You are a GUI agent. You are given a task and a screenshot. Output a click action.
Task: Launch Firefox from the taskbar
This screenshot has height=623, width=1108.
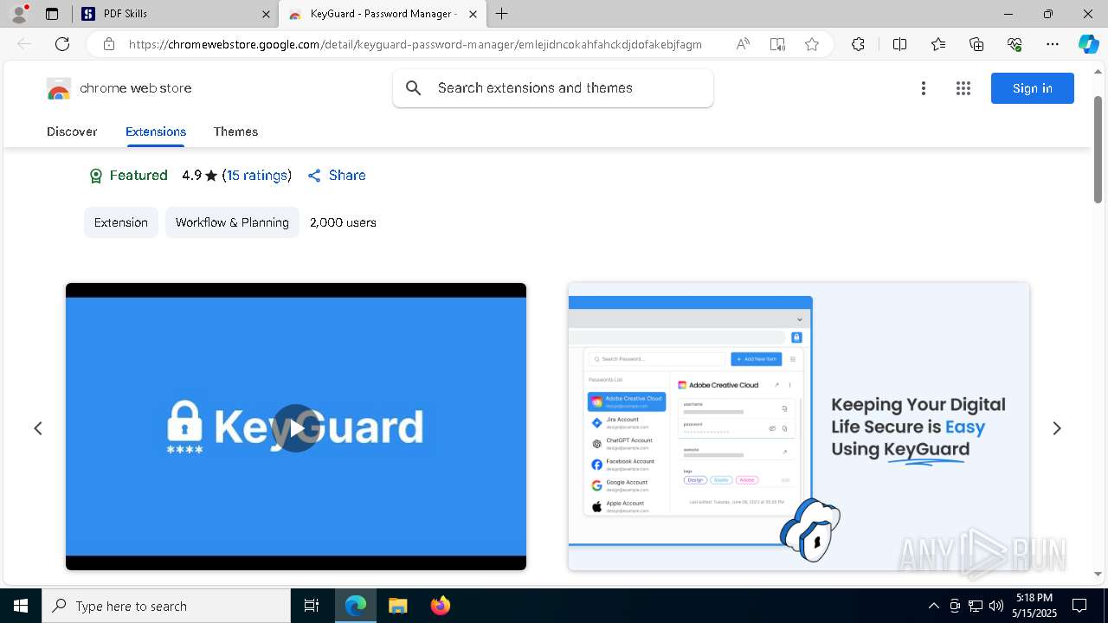click(x=440, y=606)
